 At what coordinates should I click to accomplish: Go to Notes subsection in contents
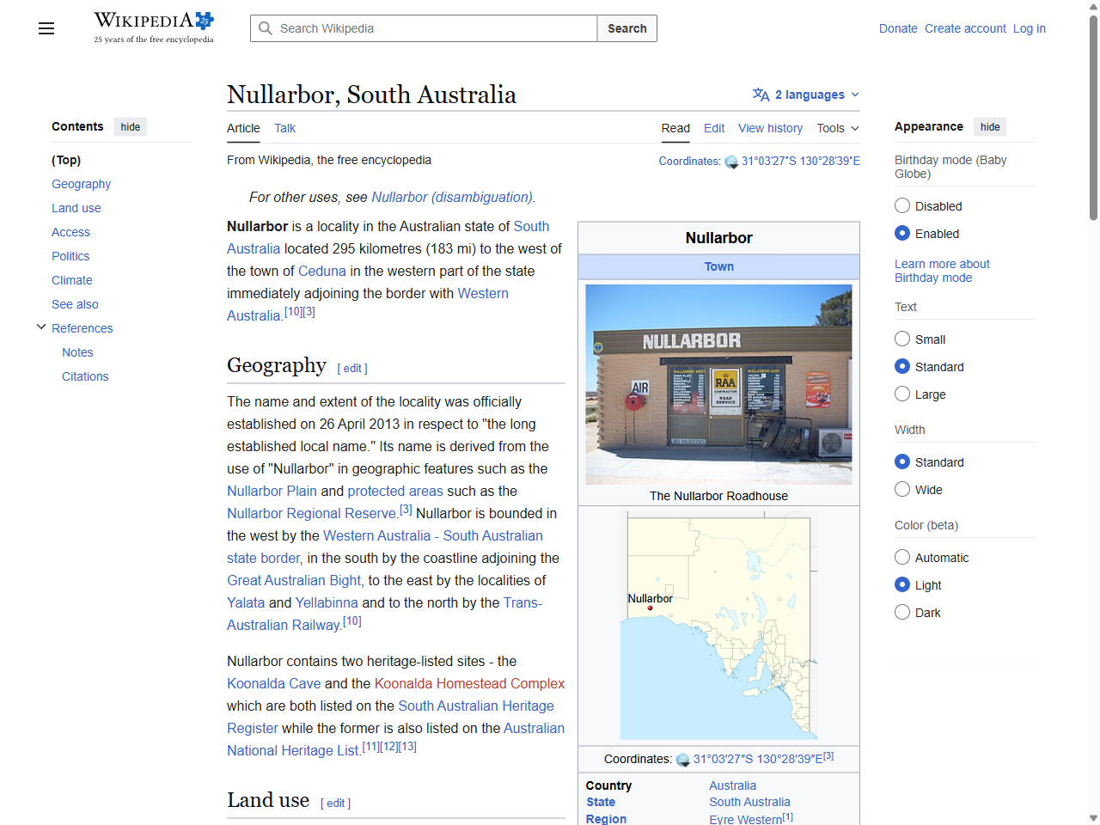point(77,352)
